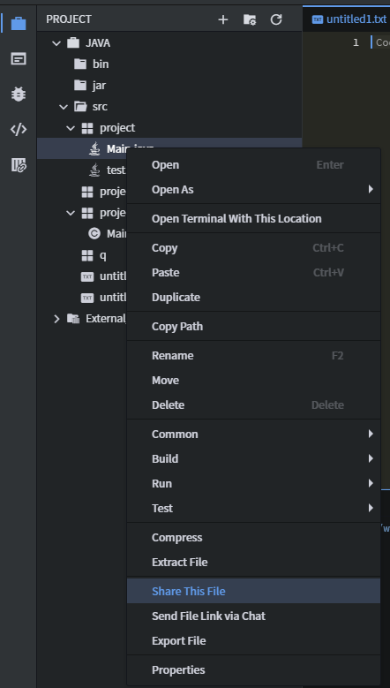
Task: Open the Project briefcase sidebar icon
Action: 19,23
